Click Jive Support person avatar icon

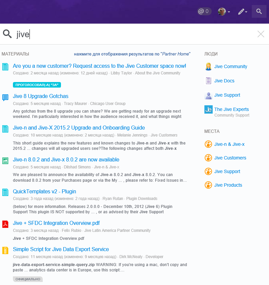208,95
